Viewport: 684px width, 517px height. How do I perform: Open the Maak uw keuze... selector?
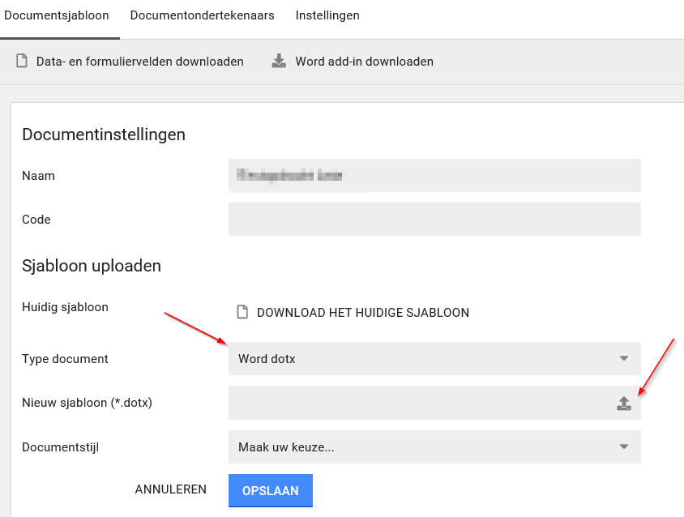pyautogui.click(x=421, y=446)
